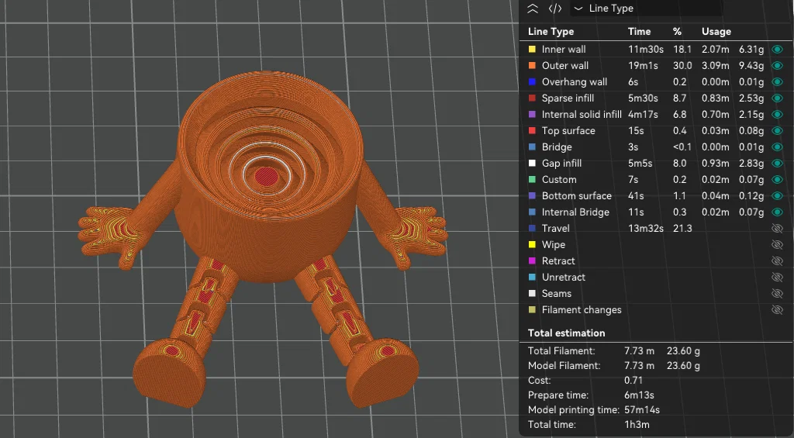Screen dimensions: 794x438
Task: Click the Cost value 0.71
Action: click(x=633, y=381)
